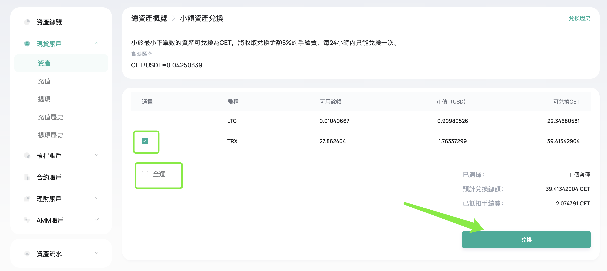Click the 選擇 column header

(147, 102)
